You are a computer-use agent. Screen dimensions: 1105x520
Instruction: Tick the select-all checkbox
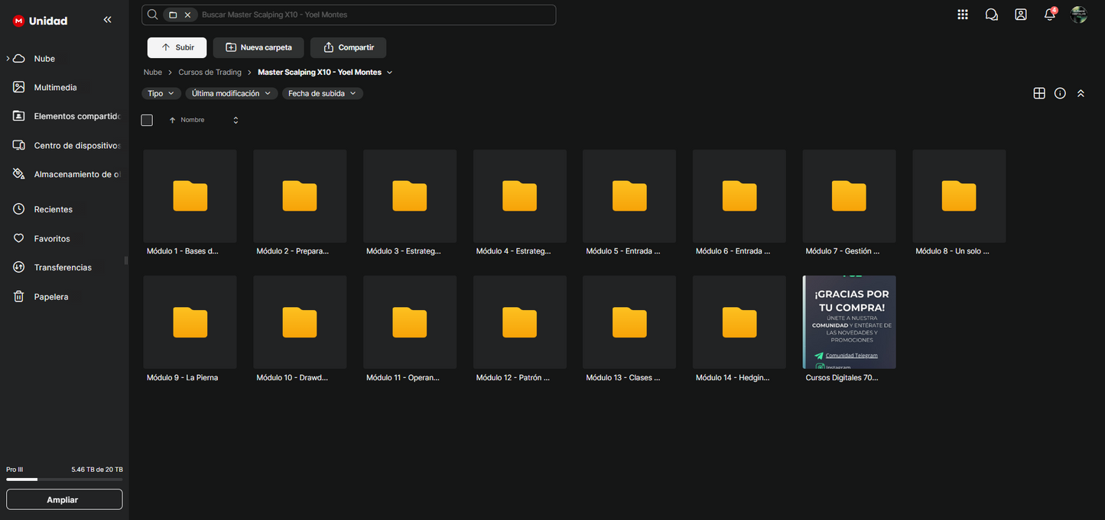coord(147,120)
